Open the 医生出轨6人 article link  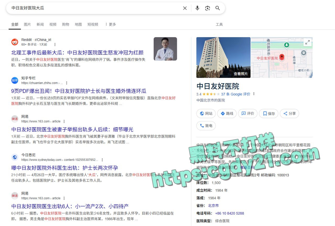[x=70, y=206]
